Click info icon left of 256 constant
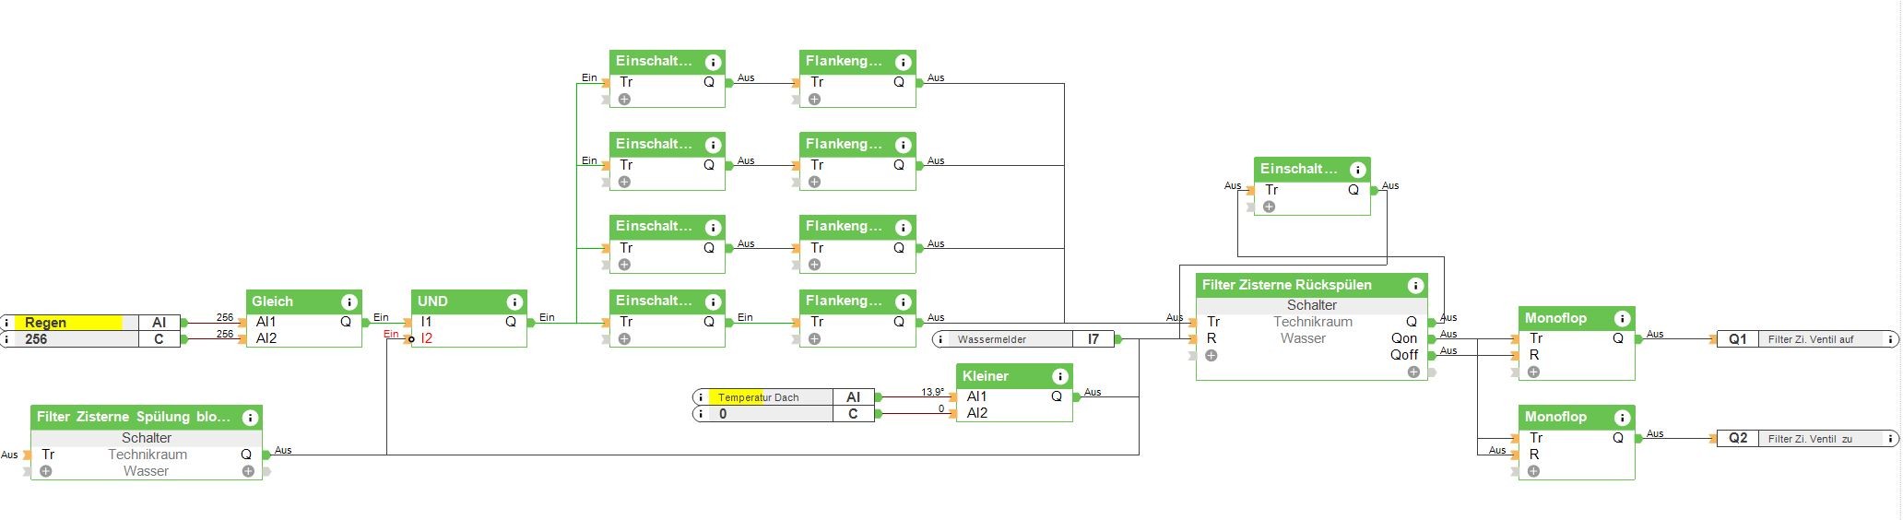Image resolution: width=1903 pixels, height=520 pixels. [7, 339]
